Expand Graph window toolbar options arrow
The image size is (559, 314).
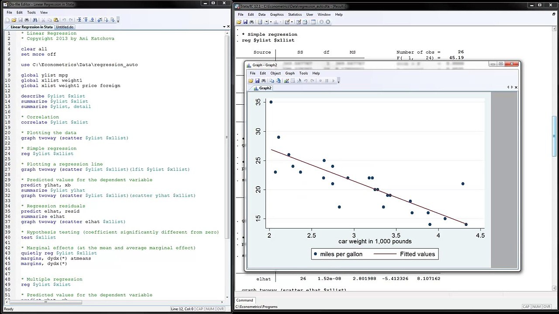point(338,81)
